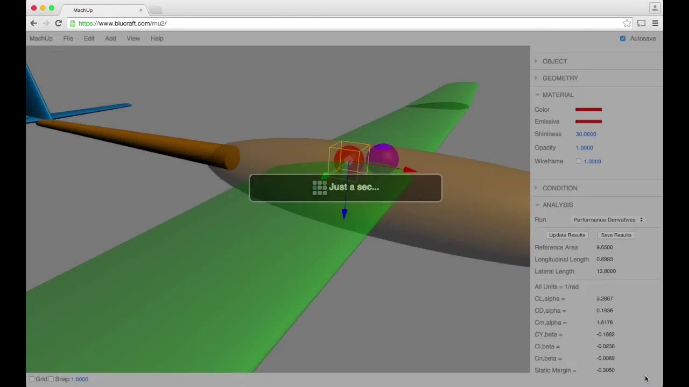The height and width of the screenshot is (387, 689).
Task: Click the Cm,alpha value 1.6176
Action: pyautogui.click(x=604, y=322)
